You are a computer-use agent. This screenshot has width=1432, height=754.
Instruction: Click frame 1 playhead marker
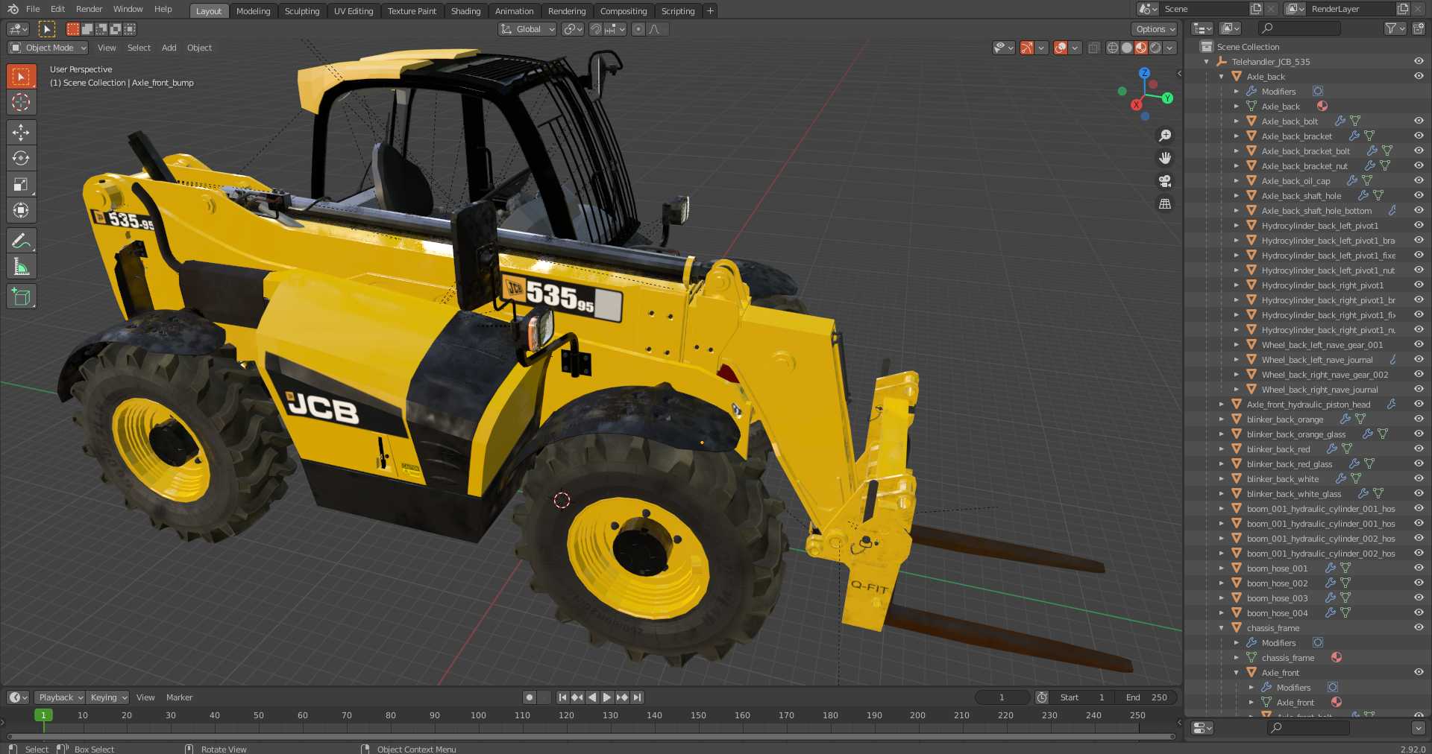pyautogui.click(x=43, y=715)
